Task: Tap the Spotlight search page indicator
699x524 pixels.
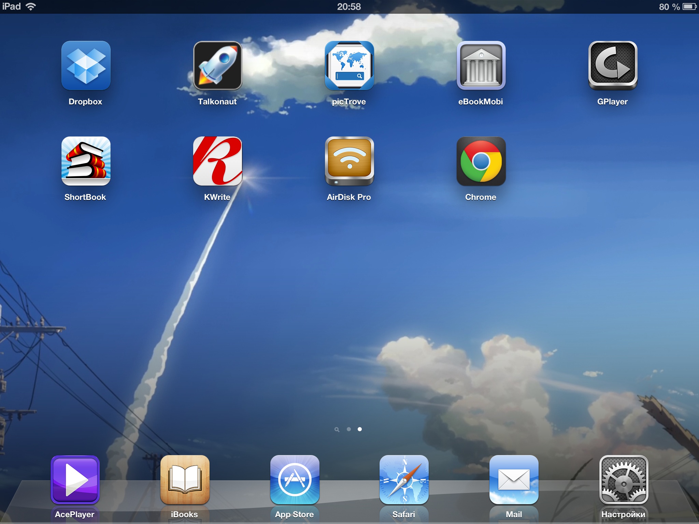Action: (x=337, y=430)
